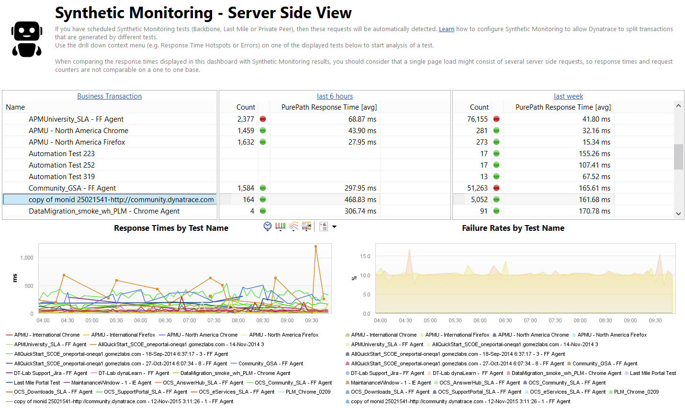The width and height of the screenshot is (685, 408).
Task: Select the Automation Test 319 row
Action: pos(110,176)
